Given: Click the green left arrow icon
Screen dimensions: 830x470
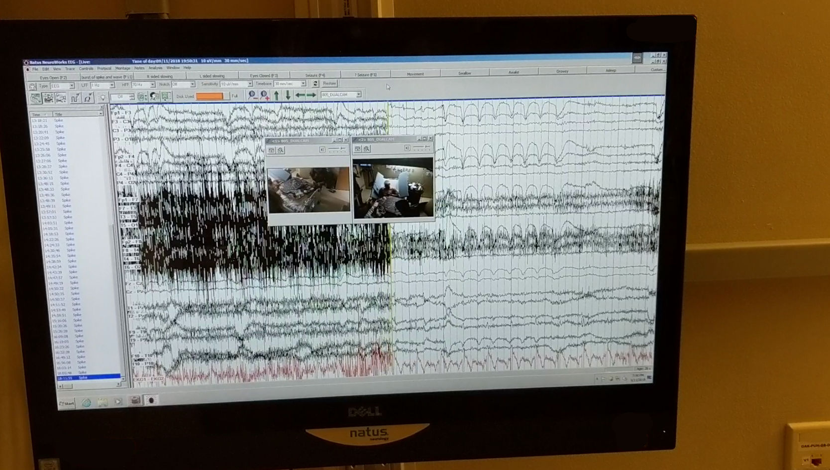Looking at the screenshot, I should 300,95.
